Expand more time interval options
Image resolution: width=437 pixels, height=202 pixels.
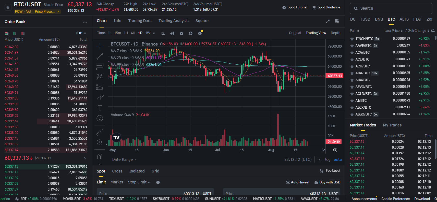(154, 33)
